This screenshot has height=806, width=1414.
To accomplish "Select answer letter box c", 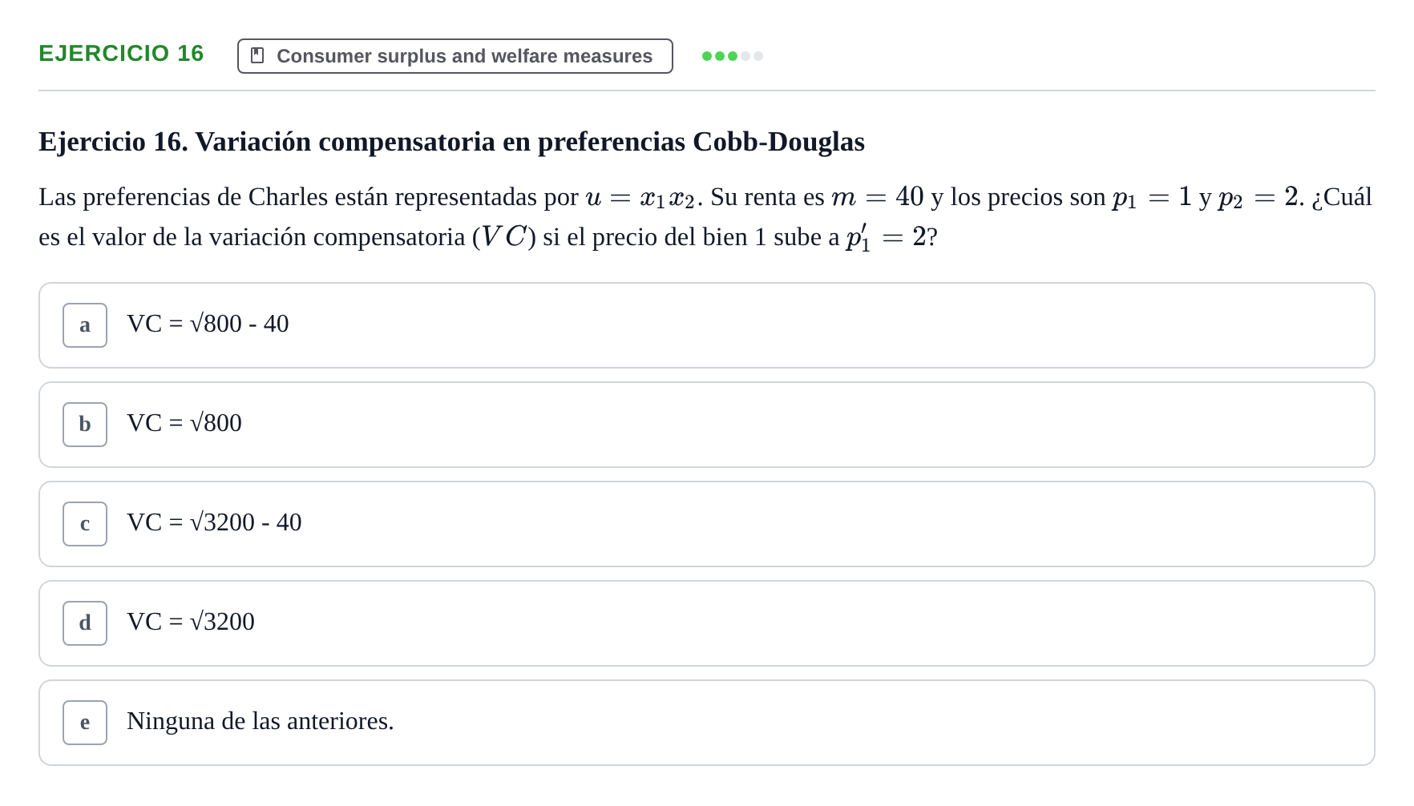I will (85, 524).
